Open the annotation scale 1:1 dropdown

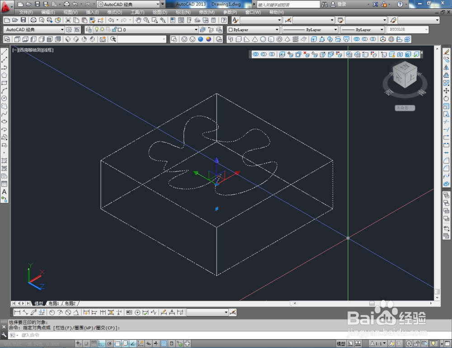coord(377,343)
